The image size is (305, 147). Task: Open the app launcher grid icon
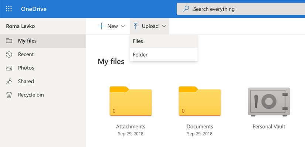tap(9, 9)
